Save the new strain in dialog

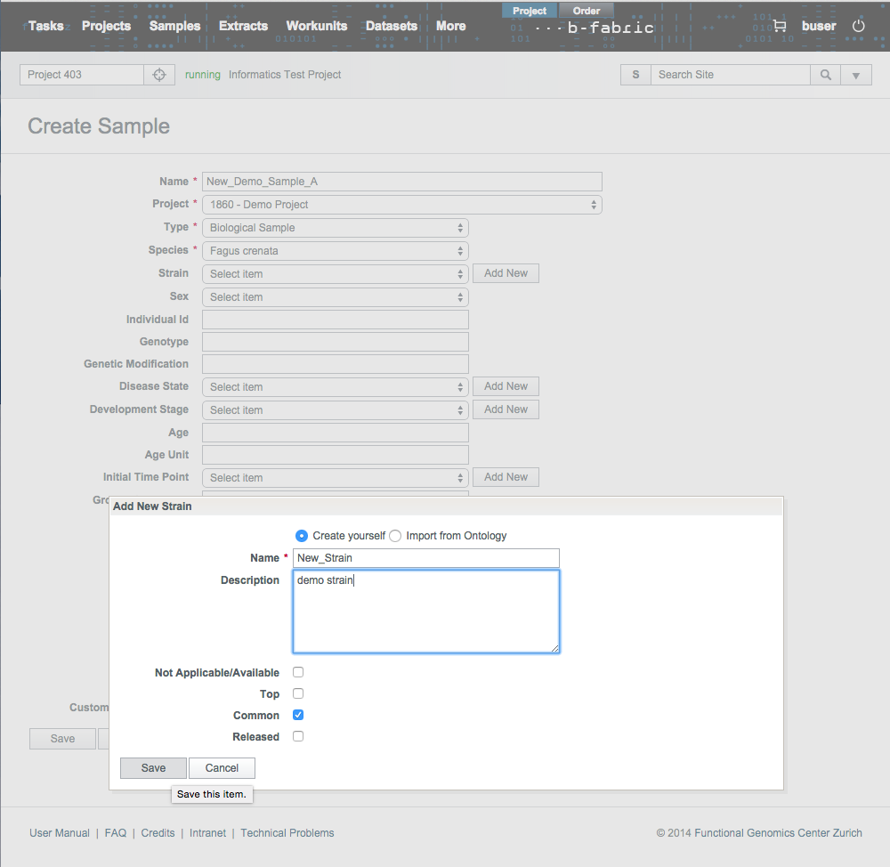(153, 768)
